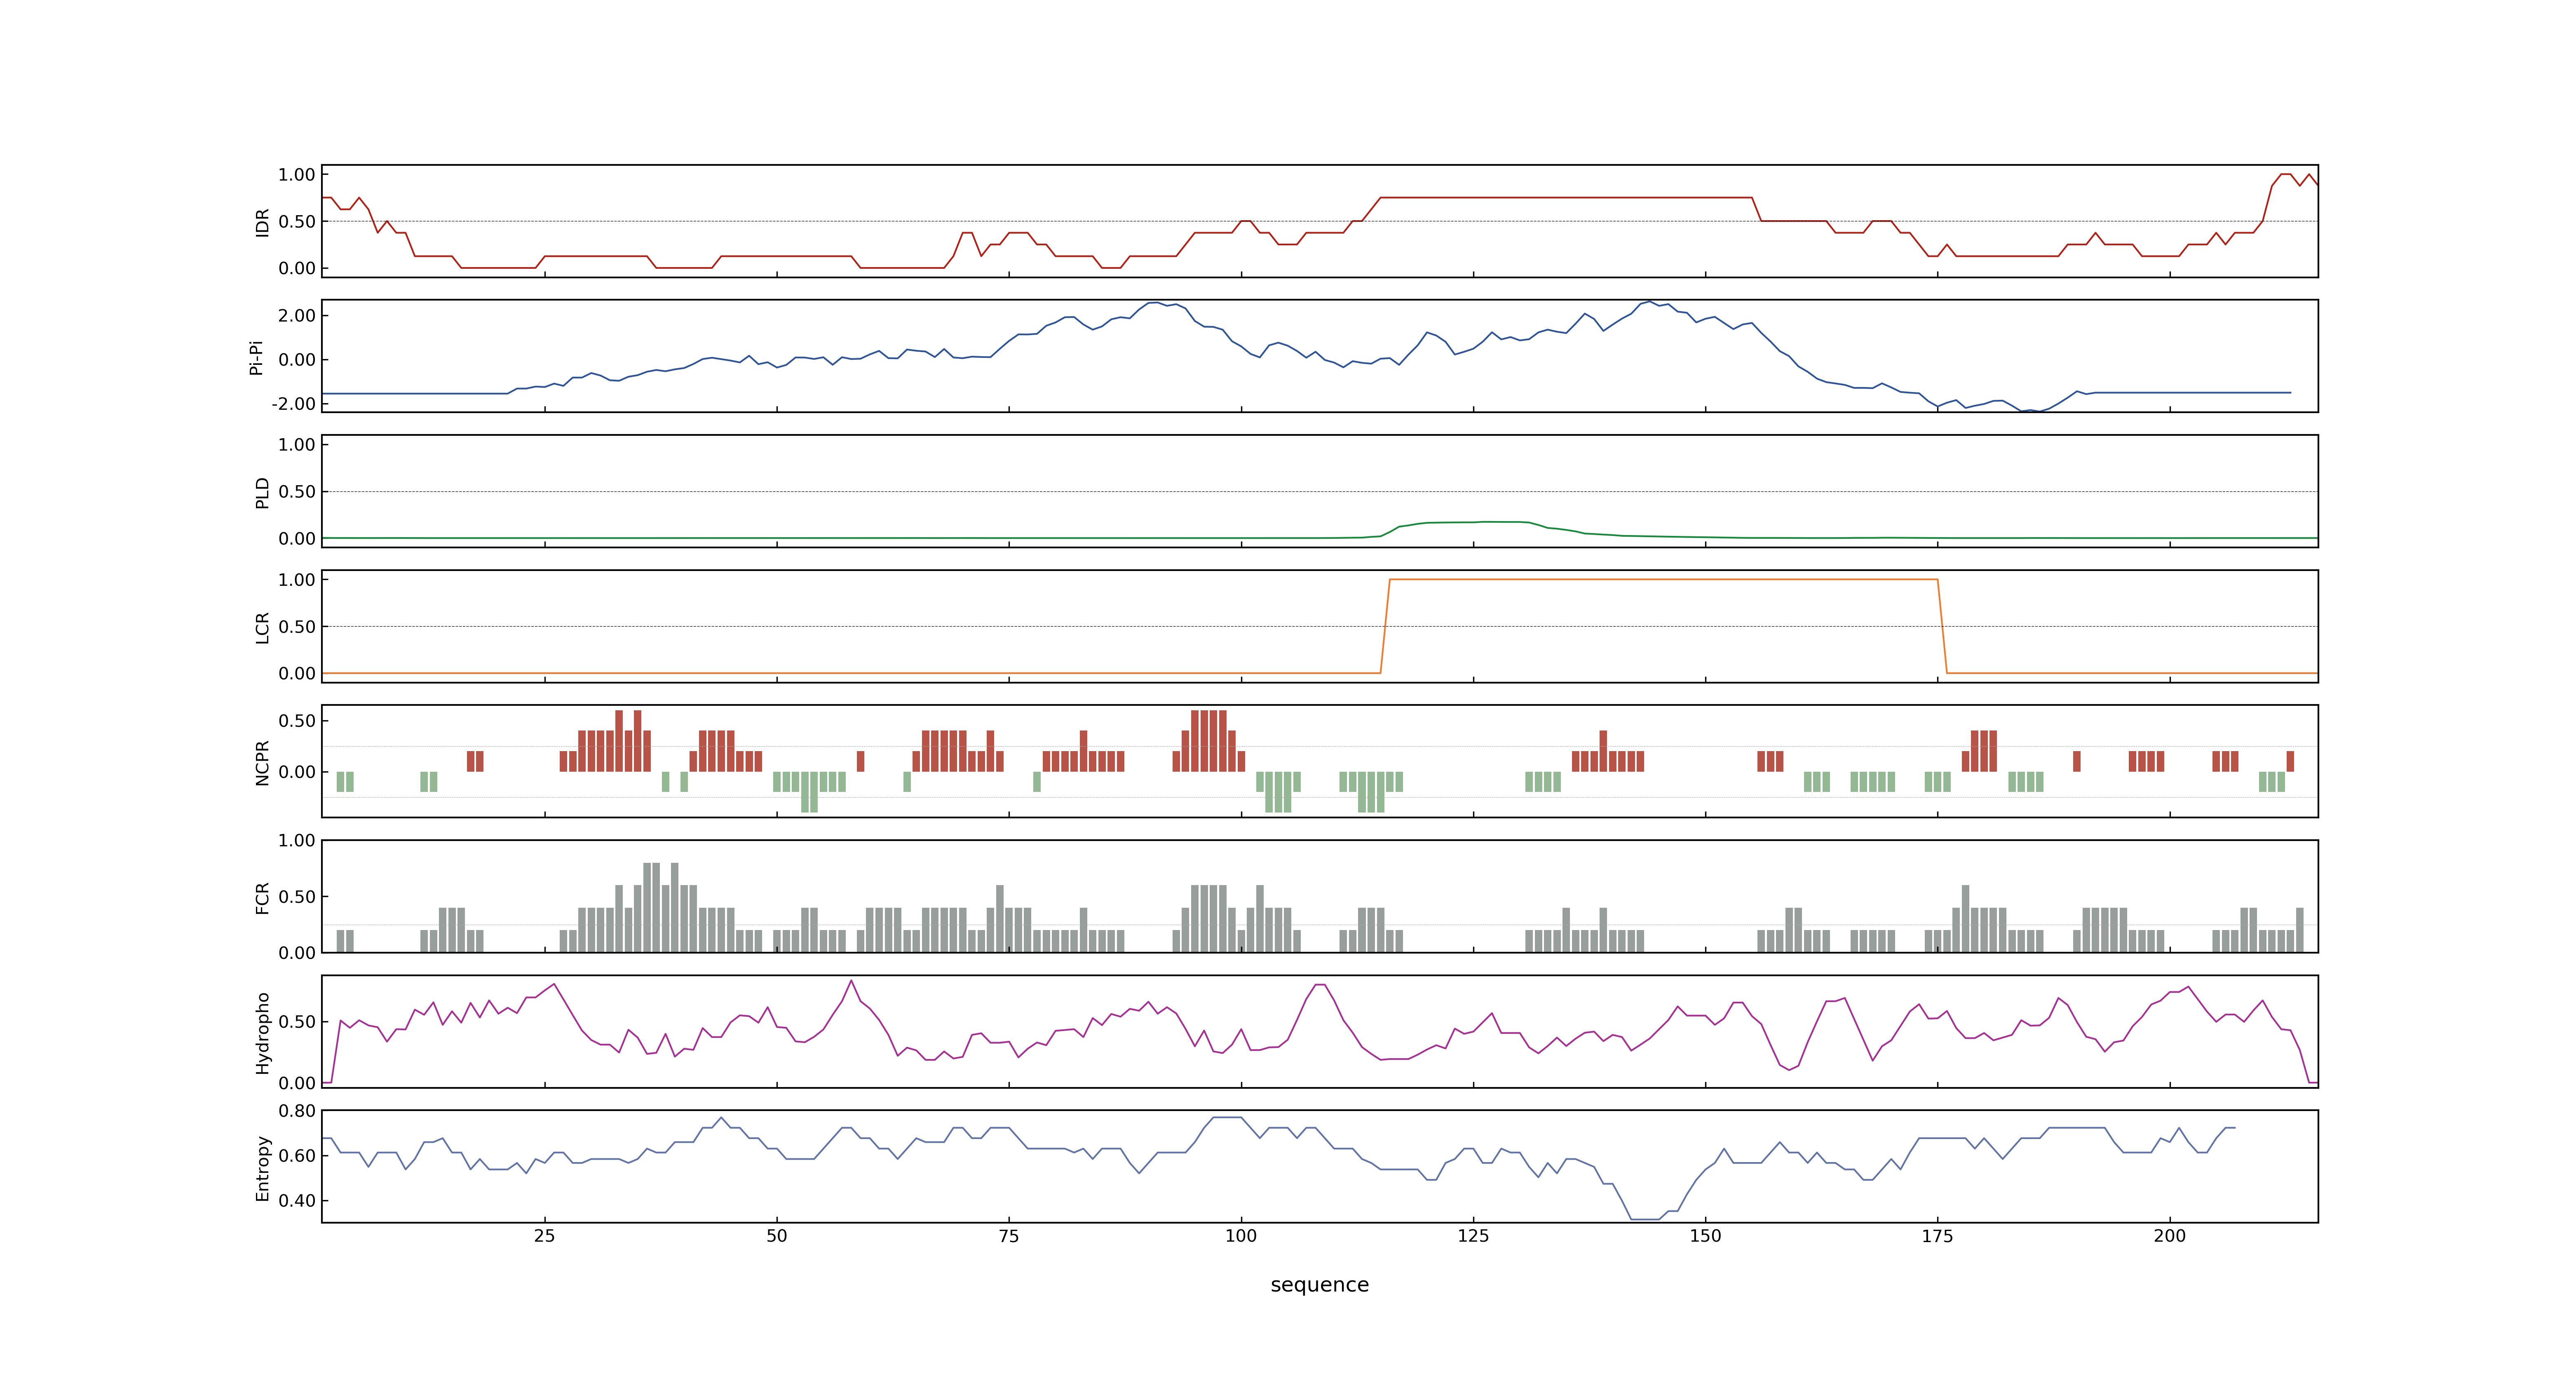The width and height of the screenshot is (2576, 1374).
Task: Click the PLD y-axis label
Action: [x=262, y=492]
